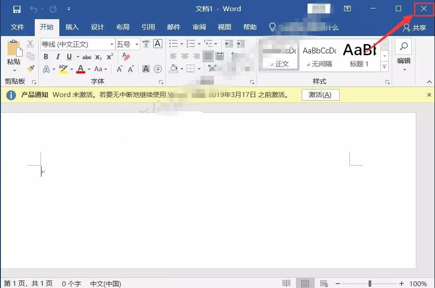Expand the font color dropdown arrow

tap(89, 69)
